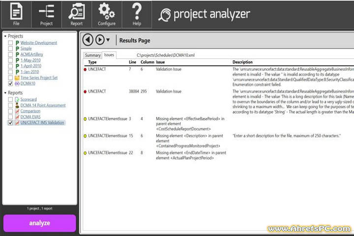Sort by the Type column header
The height and width of the screenshot is (236, 354).
pyautogui.click(x=92, y=62)
